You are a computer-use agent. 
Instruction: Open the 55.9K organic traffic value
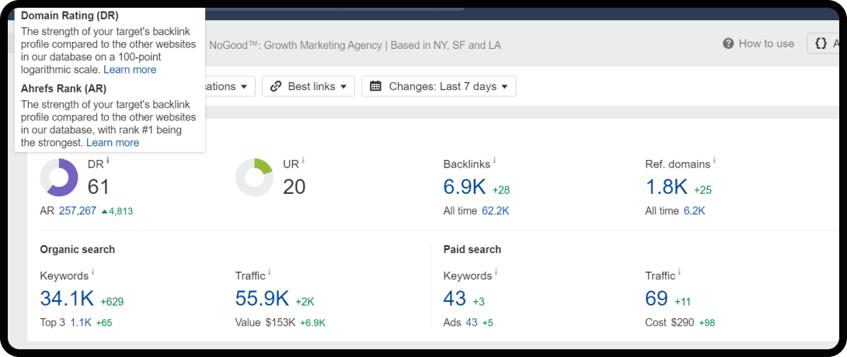tap(262, 299)
